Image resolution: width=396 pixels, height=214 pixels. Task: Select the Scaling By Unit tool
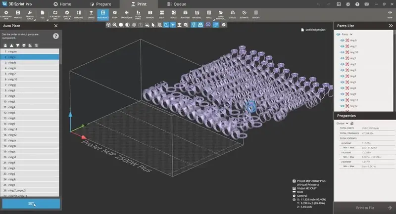(55, 15)
